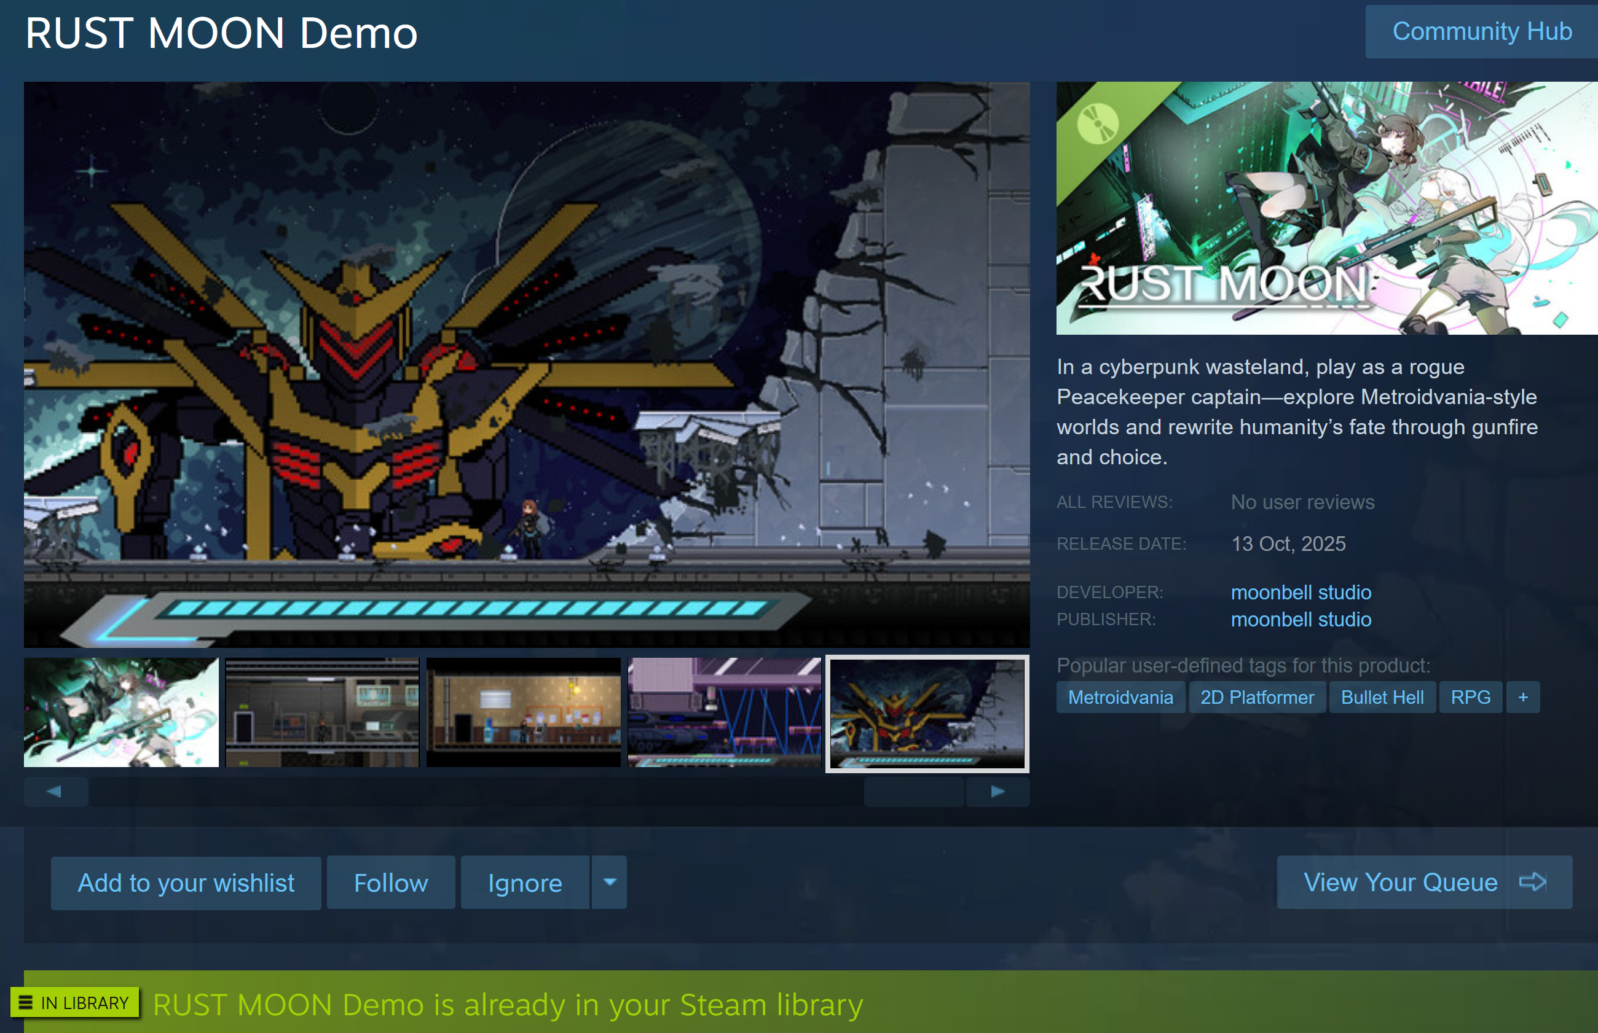Click the IN LIBRARY badge icon
Image resolution: width=1598 pixels, height=1033 pixels.
click(x=25, y=1002)
